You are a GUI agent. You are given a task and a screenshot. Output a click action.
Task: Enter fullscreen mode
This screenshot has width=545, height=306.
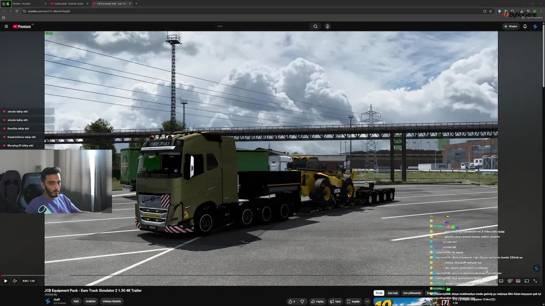(535, 281)
